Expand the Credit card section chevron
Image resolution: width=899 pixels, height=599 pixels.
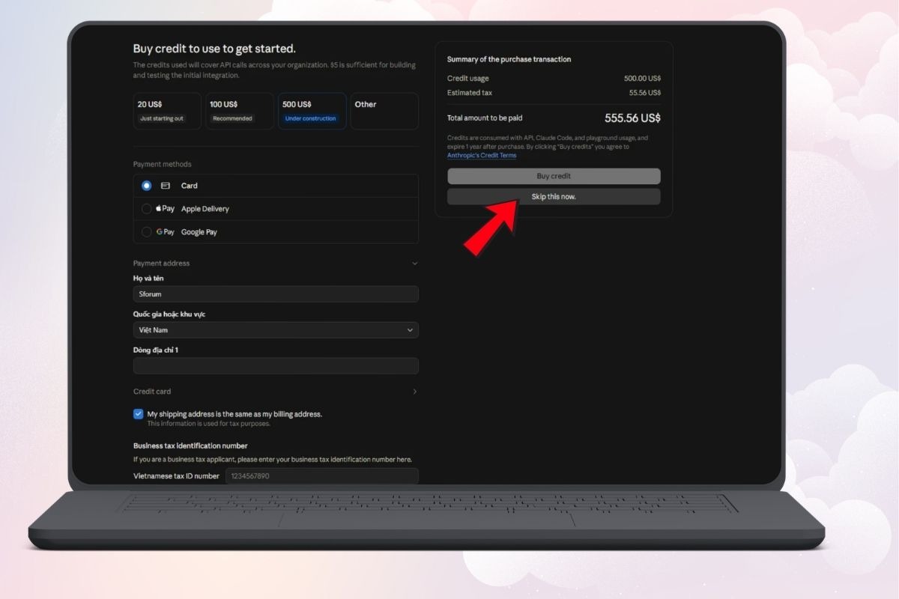coord(415,392)
